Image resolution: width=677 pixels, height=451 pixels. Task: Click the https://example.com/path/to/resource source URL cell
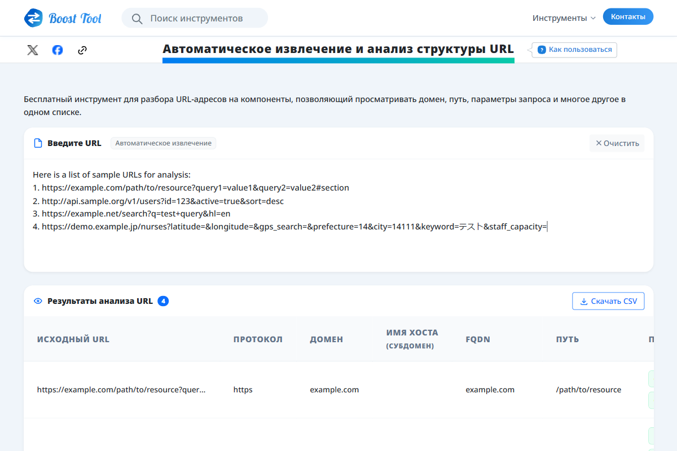tap(121, 390)
